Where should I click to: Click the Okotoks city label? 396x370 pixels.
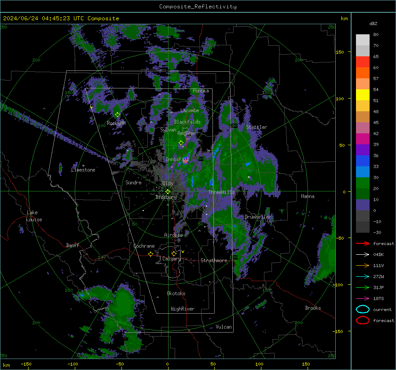[x=176, y=293]
